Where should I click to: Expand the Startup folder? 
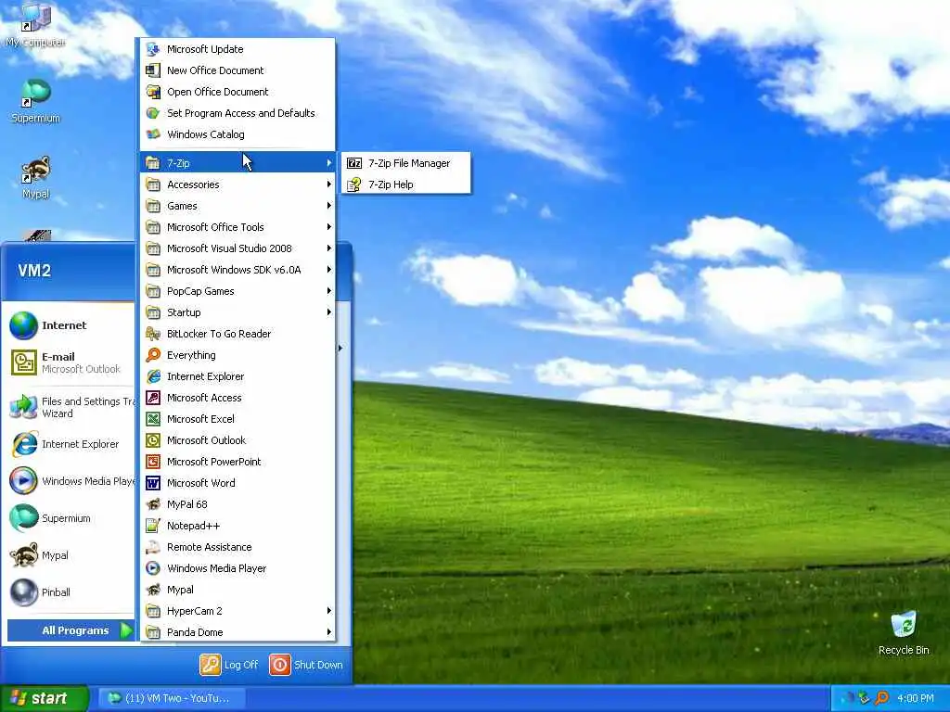click(x=237, y=312)
